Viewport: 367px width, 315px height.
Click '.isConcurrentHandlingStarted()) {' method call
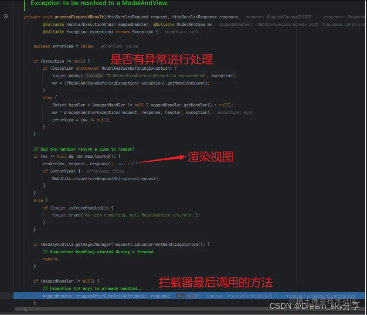click(171, 244)
